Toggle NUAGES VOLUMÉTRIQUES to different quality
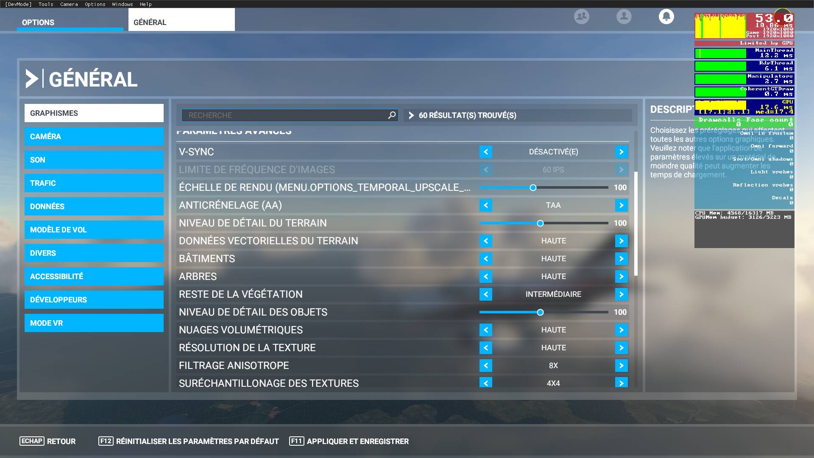The height and width of the screenshot is (458, 814). pyautogui.click(x=621, y=330)
